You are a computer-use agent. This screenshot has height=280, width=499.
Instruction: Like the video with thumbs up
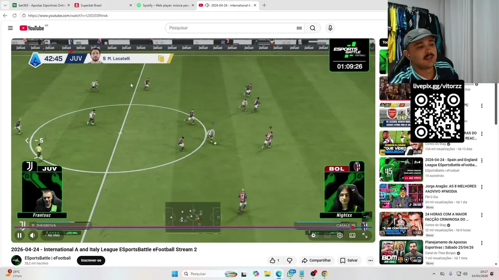point(274,261)
